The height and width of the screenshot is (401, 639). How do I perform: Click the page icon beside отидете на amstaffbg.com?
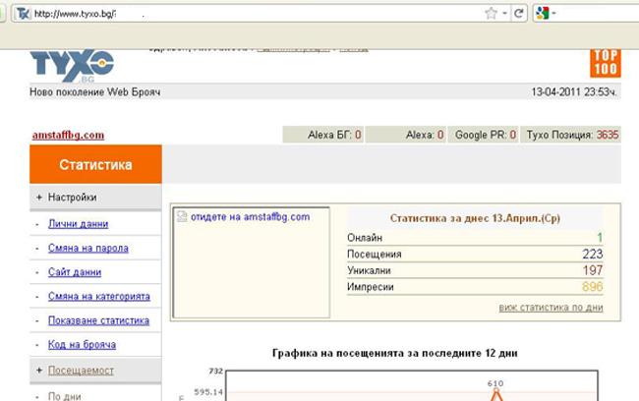182,216
